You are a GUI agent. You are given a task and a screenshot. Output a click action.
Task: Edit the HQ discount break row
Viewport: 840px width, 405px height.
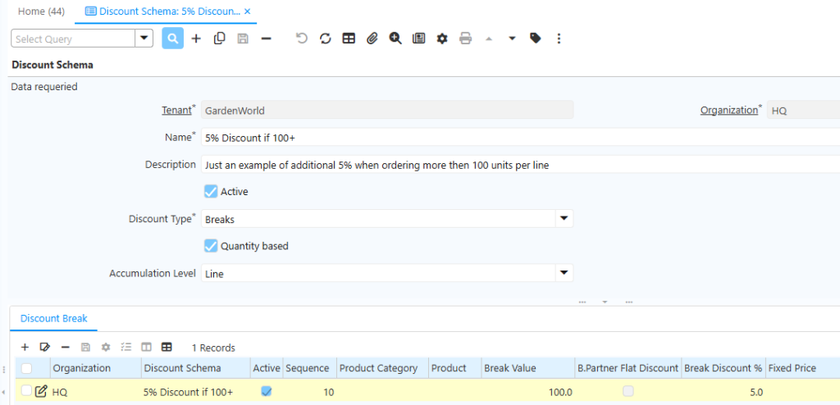point(41,392)
